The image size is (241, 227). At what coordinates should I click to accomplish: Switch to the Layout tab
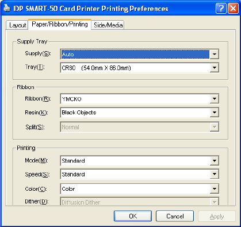(x=17, y=25)
